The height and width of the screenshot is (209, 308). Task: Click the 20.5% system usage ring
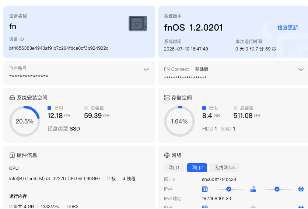[25, 121]
